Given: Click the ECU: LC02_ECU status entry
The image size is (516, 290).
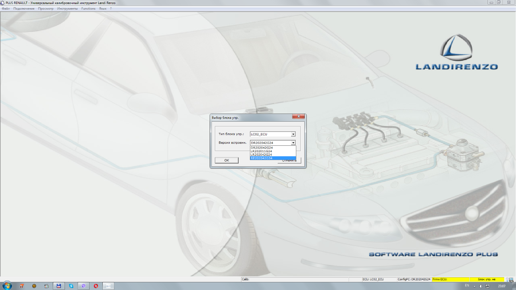Looking at the screenshot, I should tap(379, 279).
